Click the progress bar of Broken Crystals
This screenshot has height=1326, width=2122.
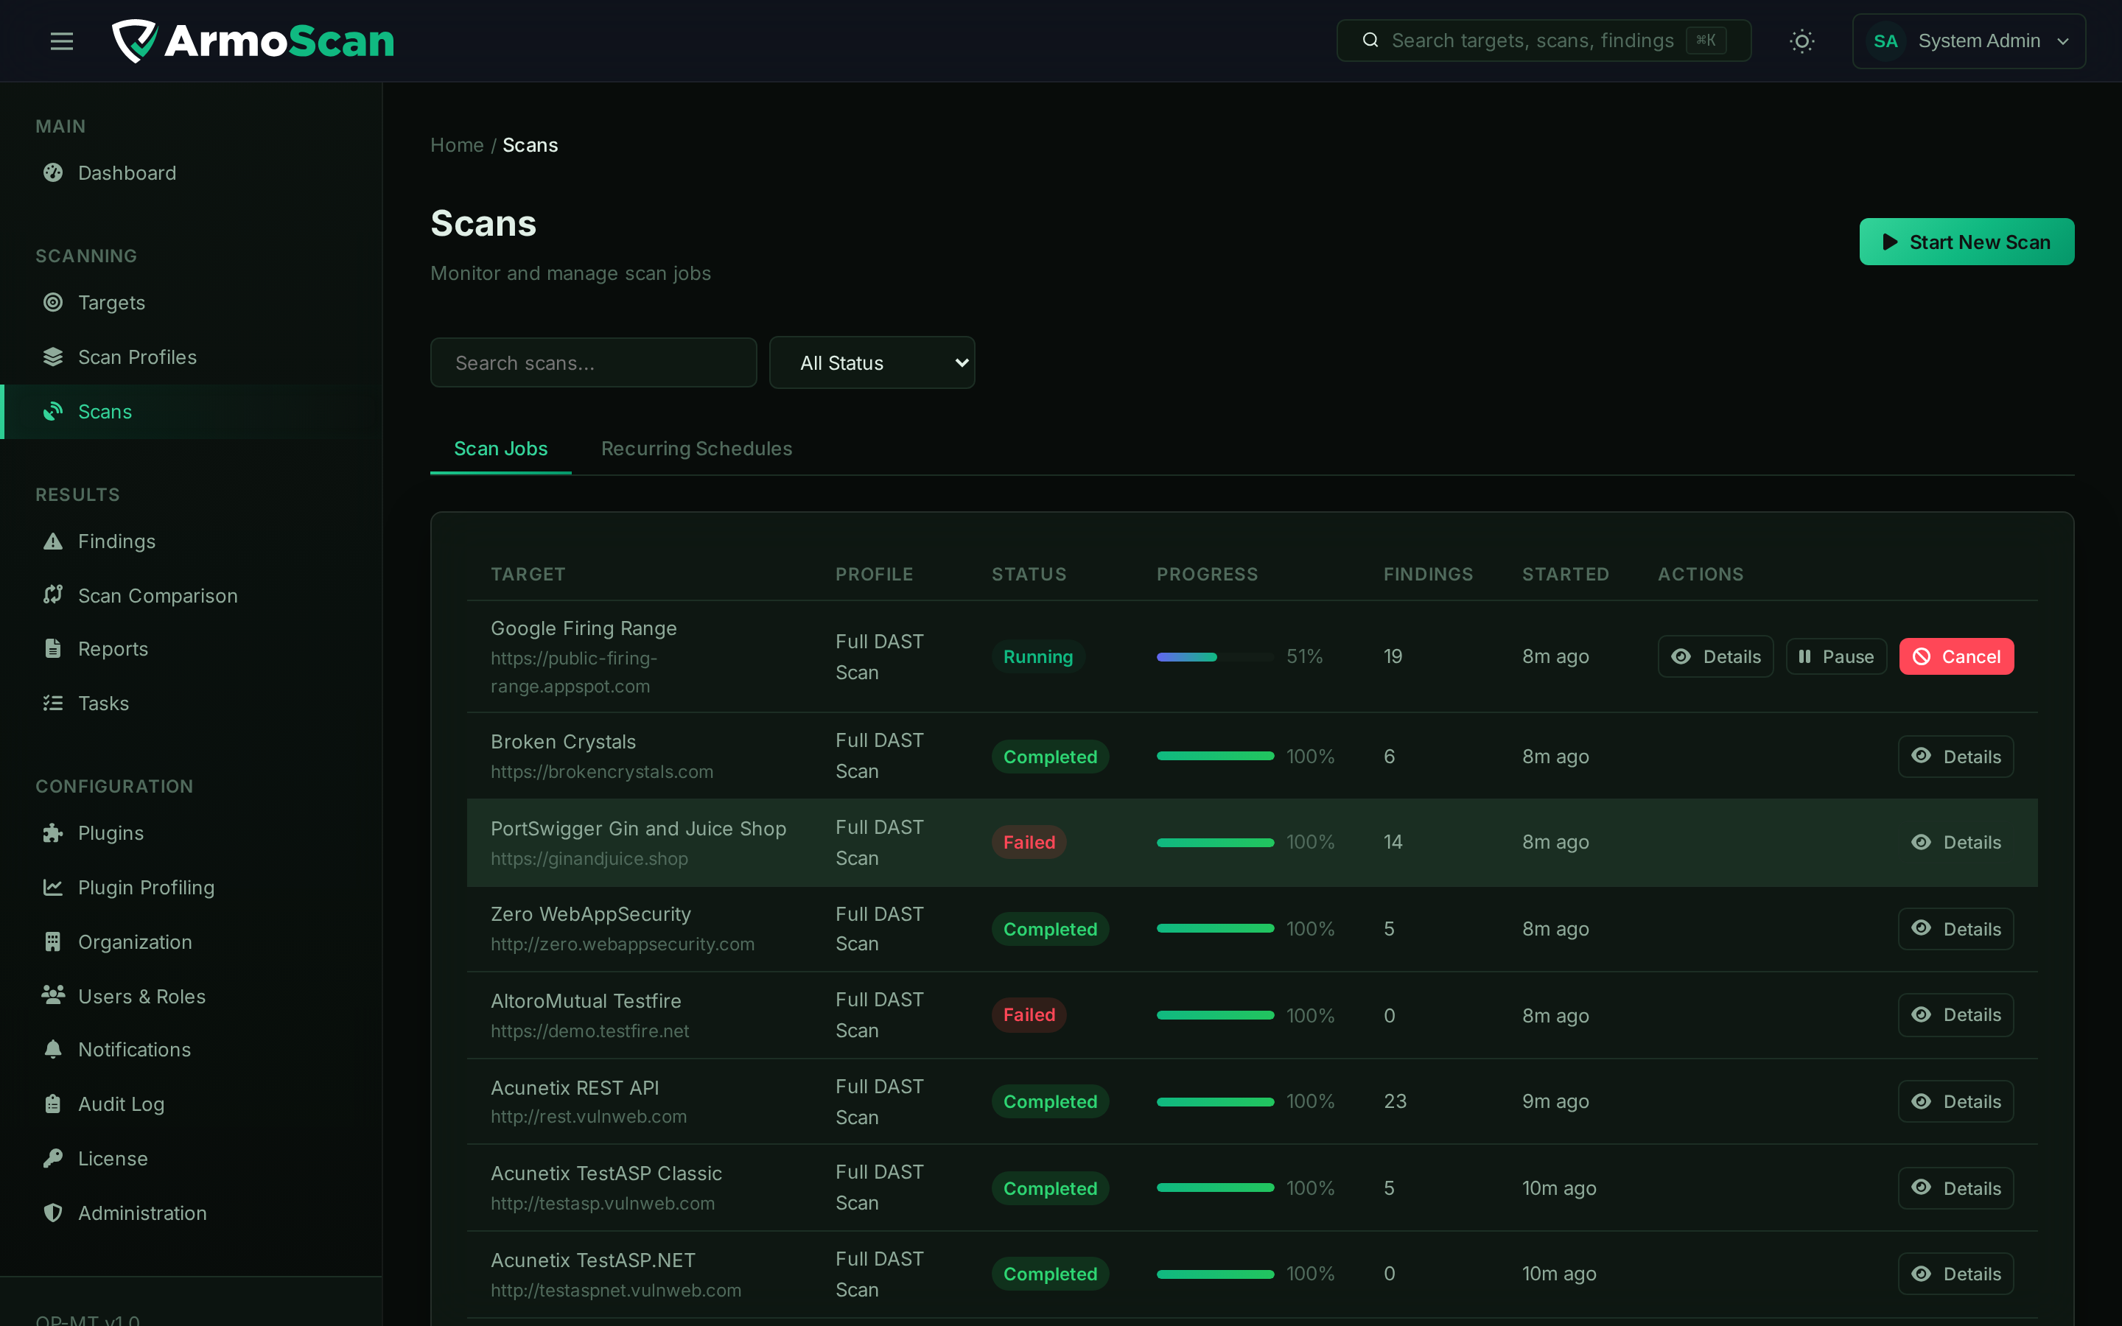coord(1214,756)
